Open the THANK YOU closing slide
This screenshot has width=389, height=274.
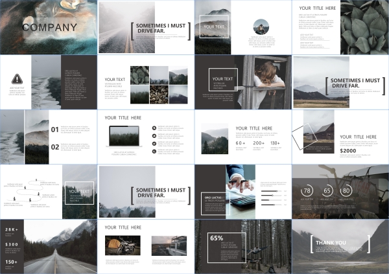tap(340, 246)
